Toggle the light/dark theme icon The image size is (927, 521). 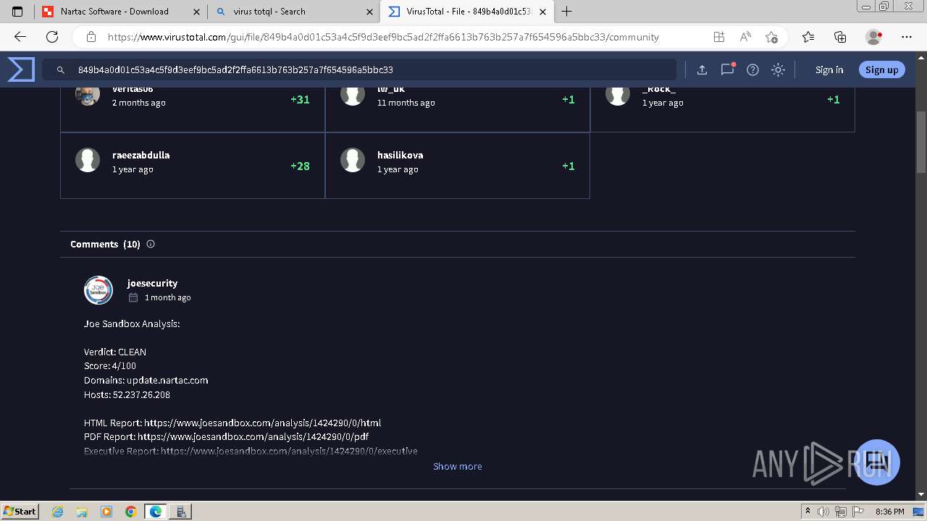pyautogui.click(x=778, y=69)
